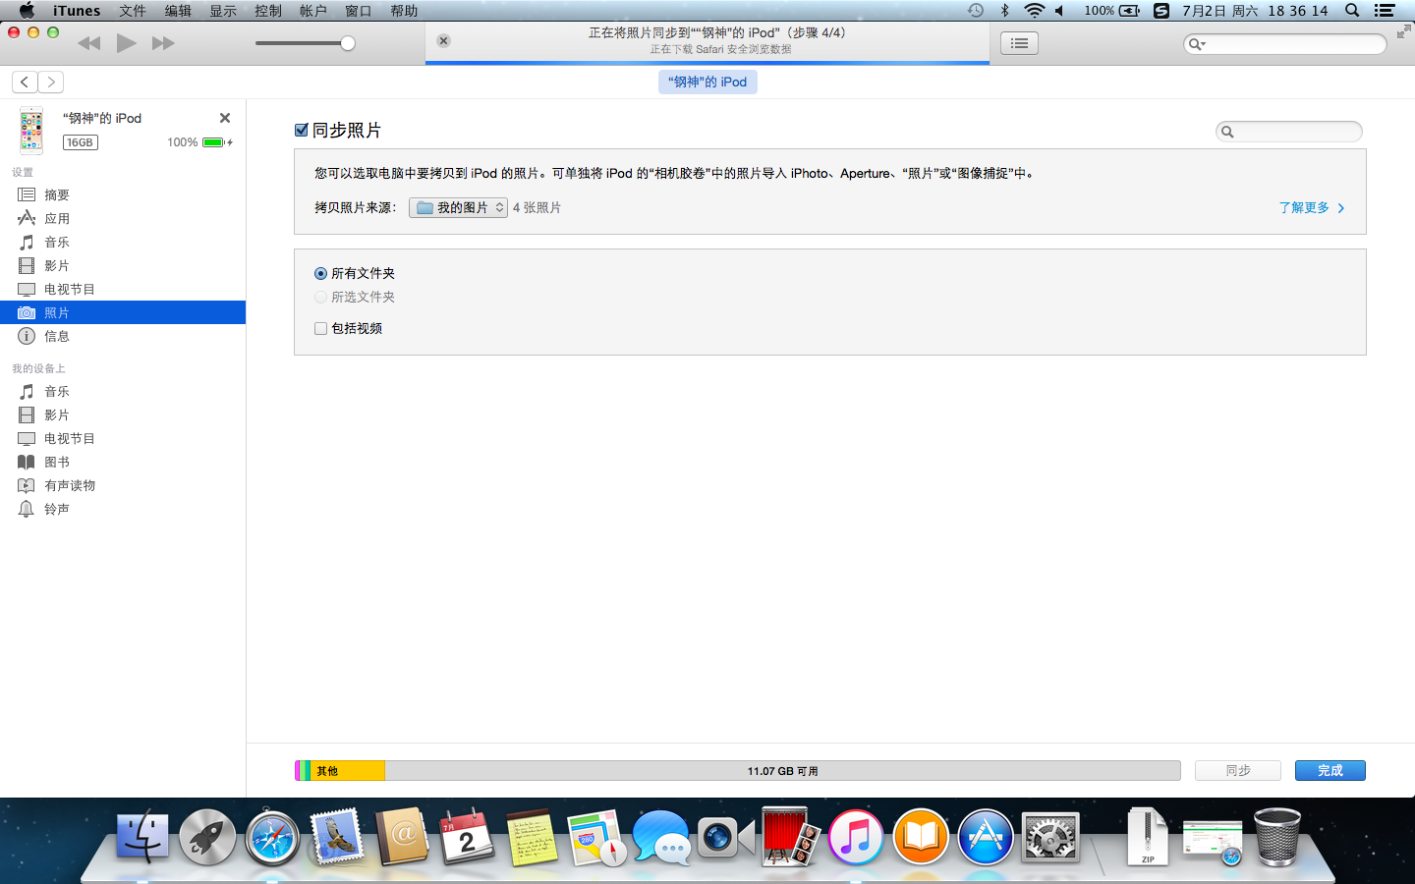Click the Wi-Fi menu bar icon
The image size is (1415, 884).
[x=1034, y=11]
